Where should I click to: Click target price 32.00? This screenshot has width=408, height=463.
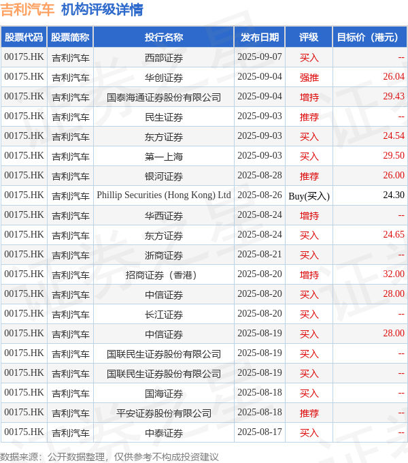click(394, 274)
